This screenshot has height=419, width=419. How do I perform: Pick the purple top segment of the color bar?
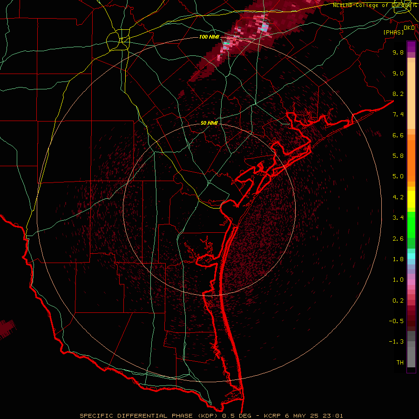click(411, 47)
